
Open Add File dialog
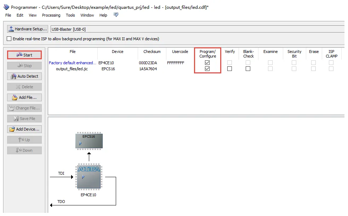pyautogui.click(x=24, y=97)
